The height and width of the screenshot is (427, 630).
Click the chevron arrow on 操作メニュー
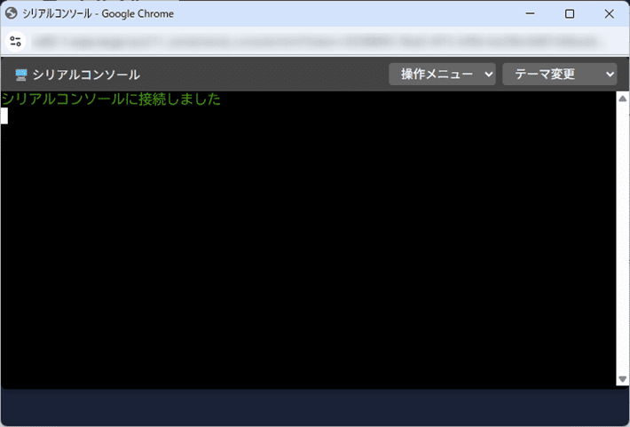click(488, 75)
